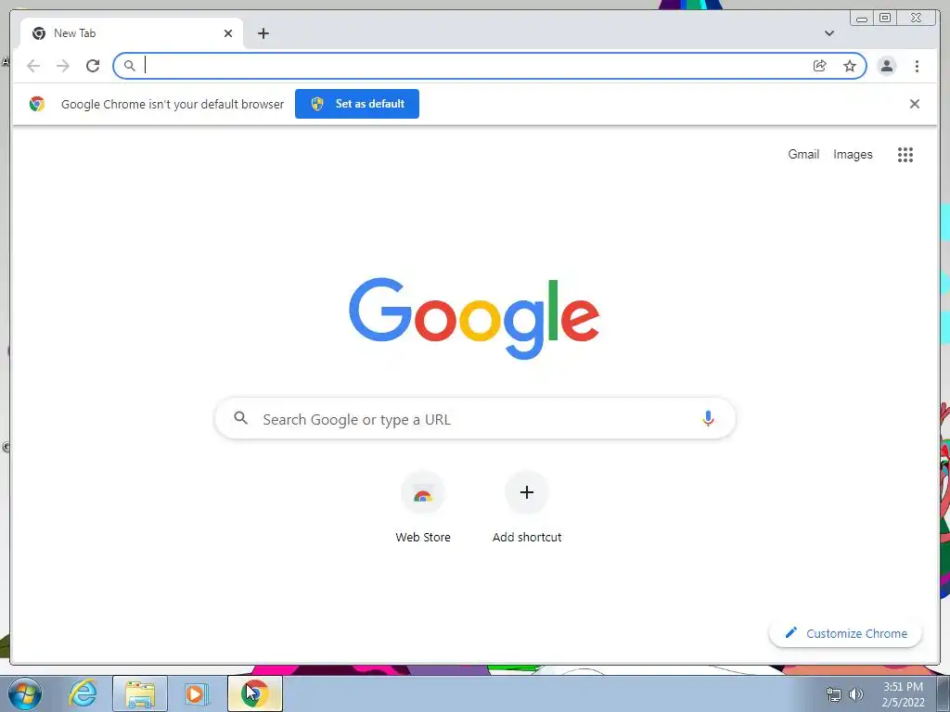Open the Chrome three-dot menu

click(918, 66)
